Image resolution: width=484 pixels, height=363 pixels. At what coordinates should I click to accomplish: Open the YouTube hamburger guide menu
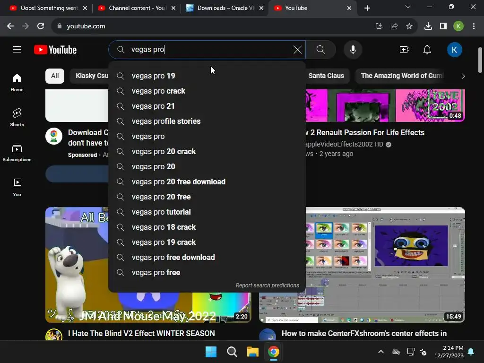pos(17,49)
